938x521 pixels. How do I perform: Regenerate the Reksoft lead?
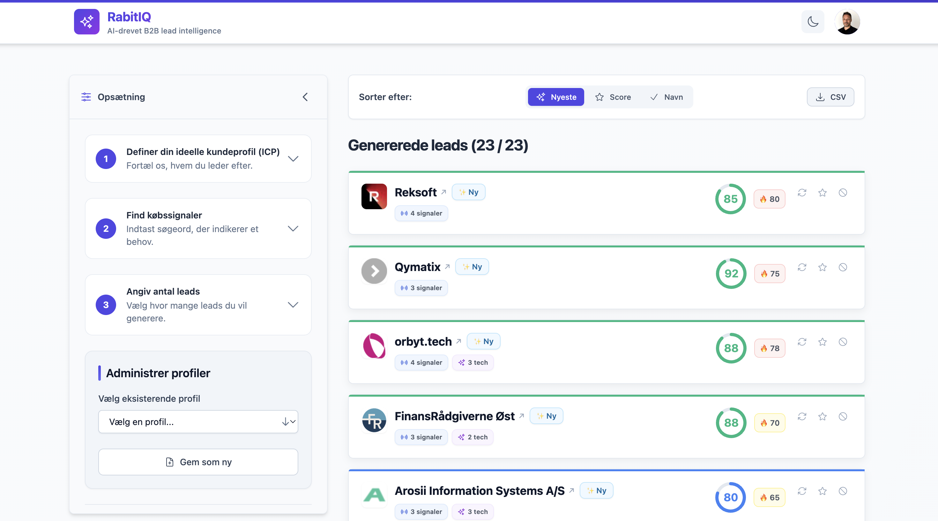coord(802,193)
